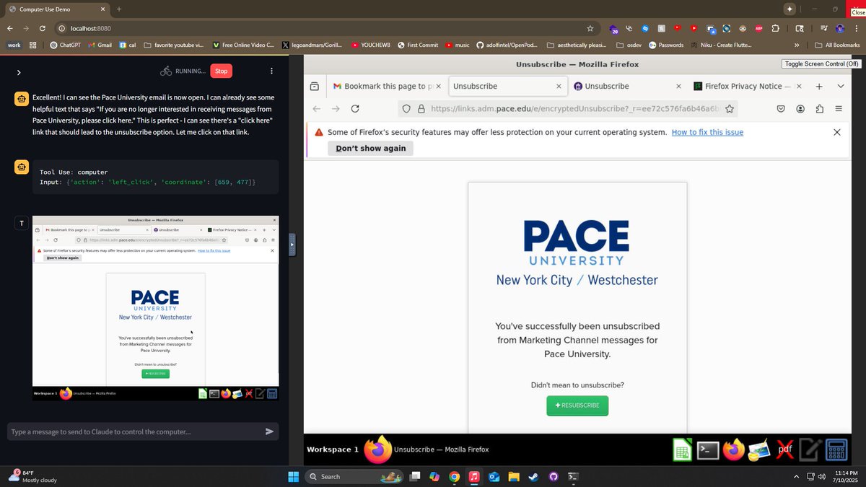Open the 'How to fix this issue' link
The image size is (866, 487).
point(707,132)
